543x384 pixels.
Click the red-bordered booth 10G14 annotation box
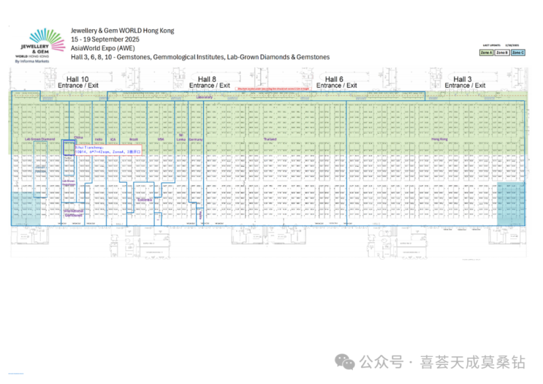pos(108,150)
